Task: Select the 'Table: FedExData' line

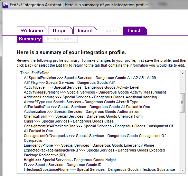Action: (35, 73)
